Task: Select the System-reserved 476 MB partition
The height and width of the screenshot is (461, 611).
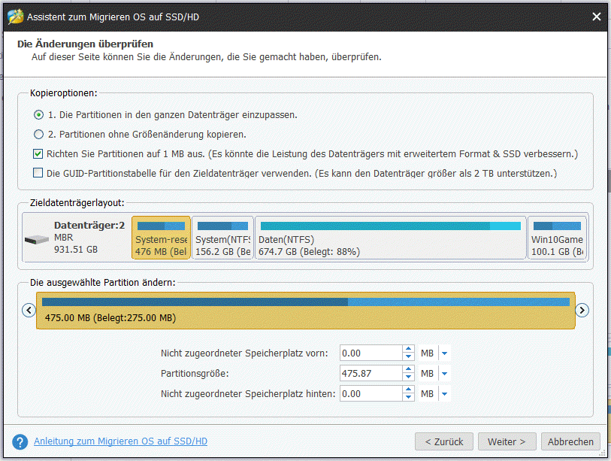Action: pos(161,238)
